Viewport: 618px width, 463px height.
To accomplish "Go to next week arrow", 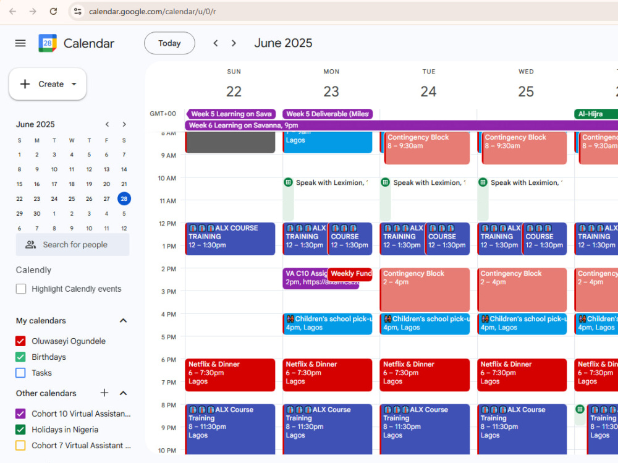I will coord(234,43).
